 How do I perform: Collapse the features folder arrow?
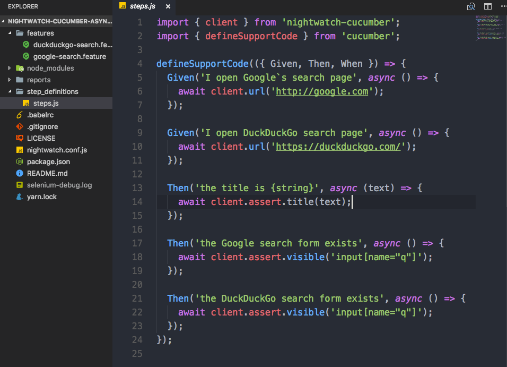click(10, 33)
